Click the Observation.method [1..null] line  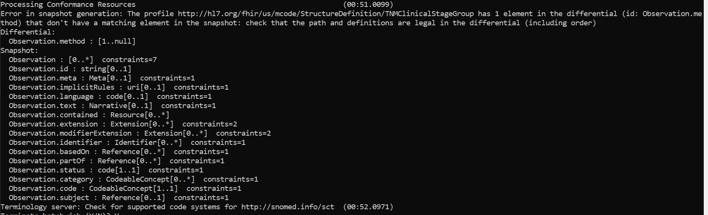[x=72, y=41]
